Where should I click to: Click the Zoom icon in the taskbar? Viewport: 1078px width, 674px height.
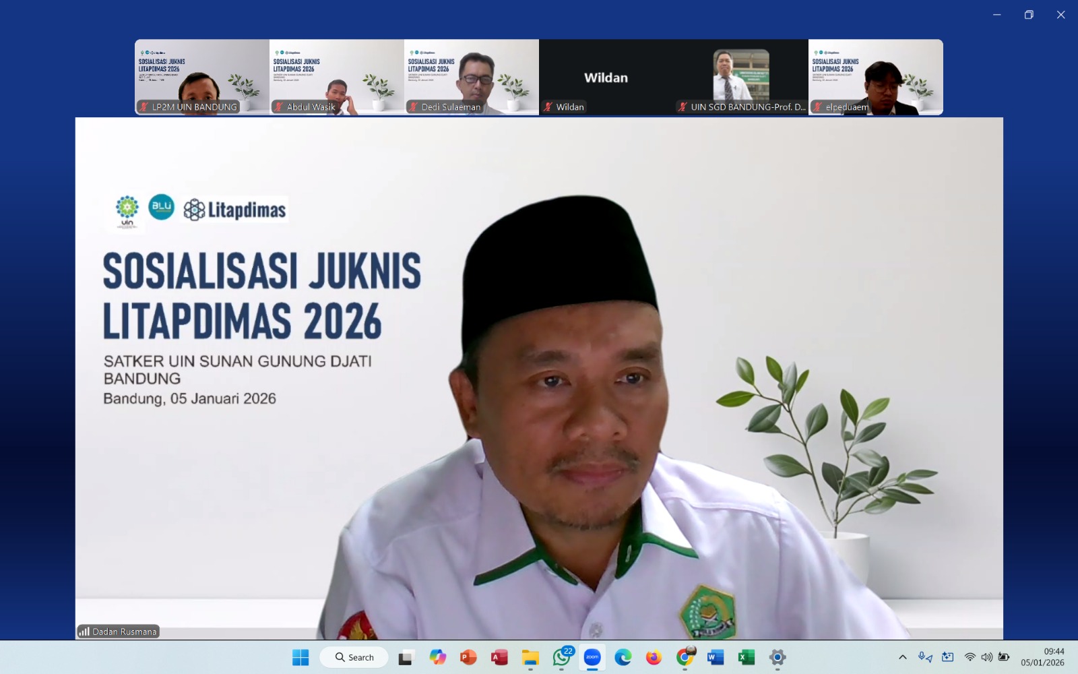(592, 657)
